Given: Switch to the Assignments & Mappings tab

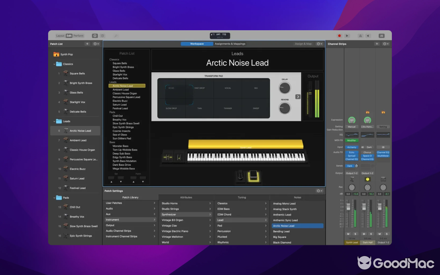Looking at the screenshot, I should coord(230,44).
